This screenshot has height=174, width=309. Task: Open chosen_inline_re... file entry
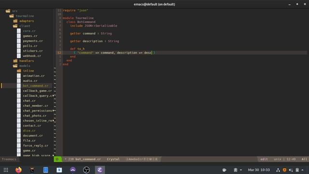click(x=38, y=120)
